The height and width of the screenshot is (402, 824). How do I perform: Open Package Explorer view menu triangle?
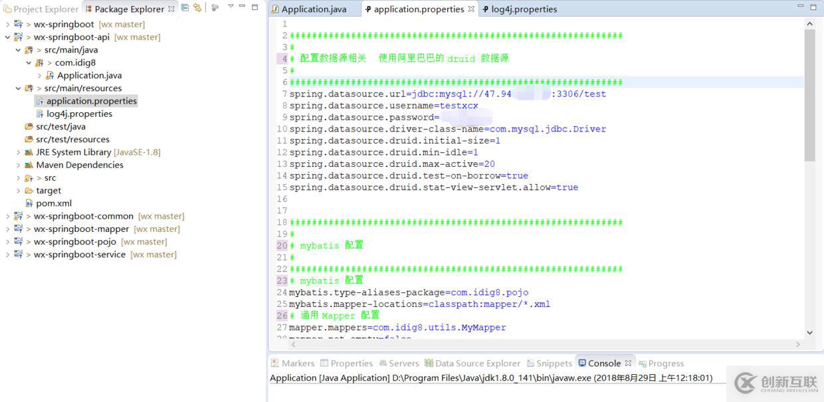(231, 7)
